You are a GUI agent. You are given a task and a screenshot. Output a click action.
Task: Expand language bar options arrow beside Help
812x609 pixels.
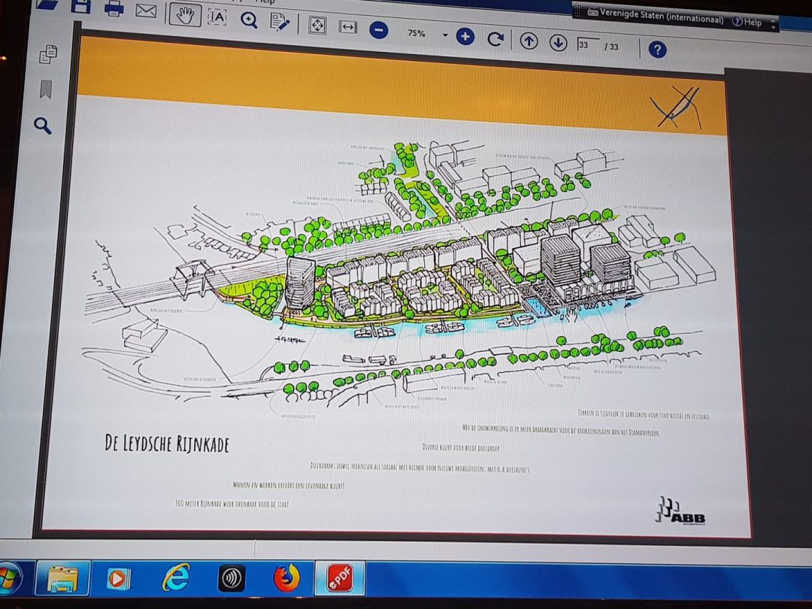click(774, 23)
